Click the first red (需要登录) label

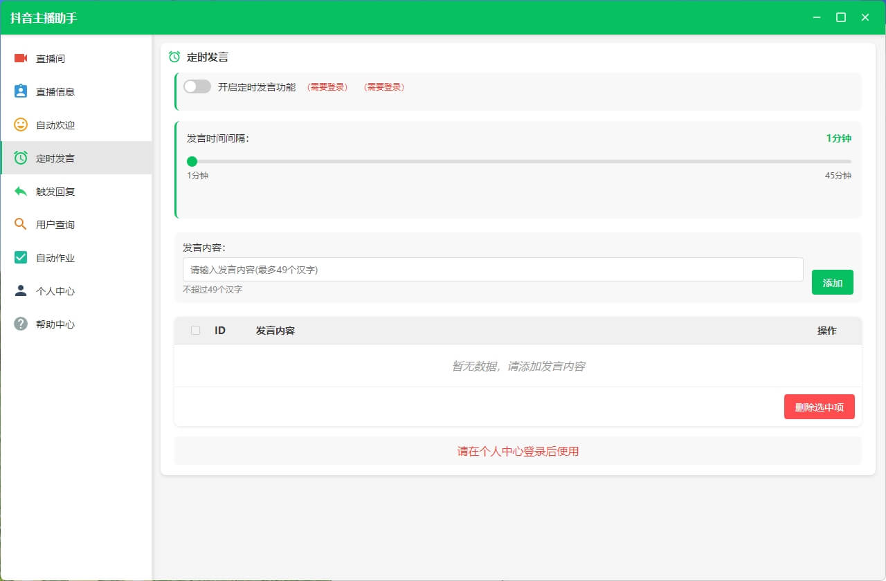pyautogui.click(x=327, y=87)
